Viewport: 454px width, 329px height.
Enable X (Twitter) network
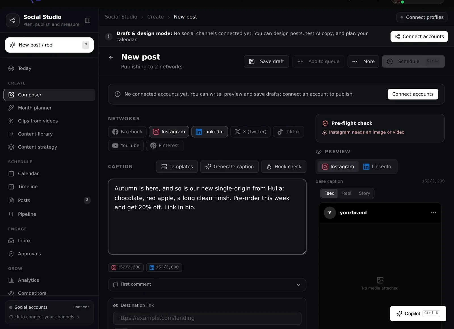tap(251, 132)
